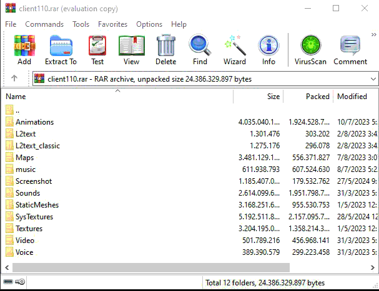Run Test on the archive

[97, 49]
